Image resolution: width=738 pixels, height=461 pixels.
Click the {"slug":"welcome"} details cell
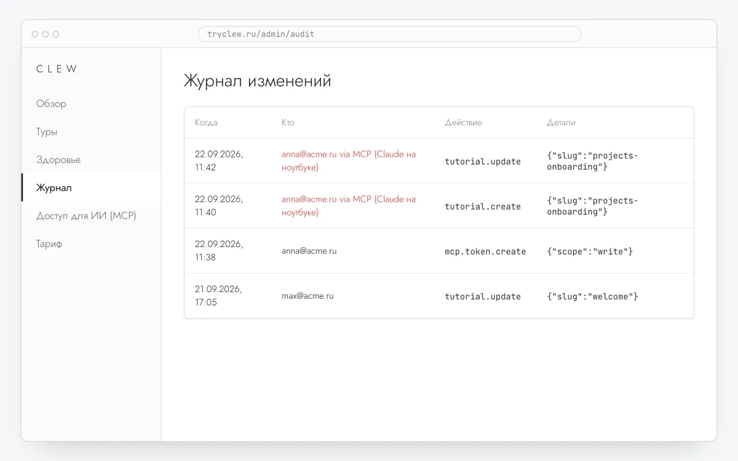[x=592, y=296]
